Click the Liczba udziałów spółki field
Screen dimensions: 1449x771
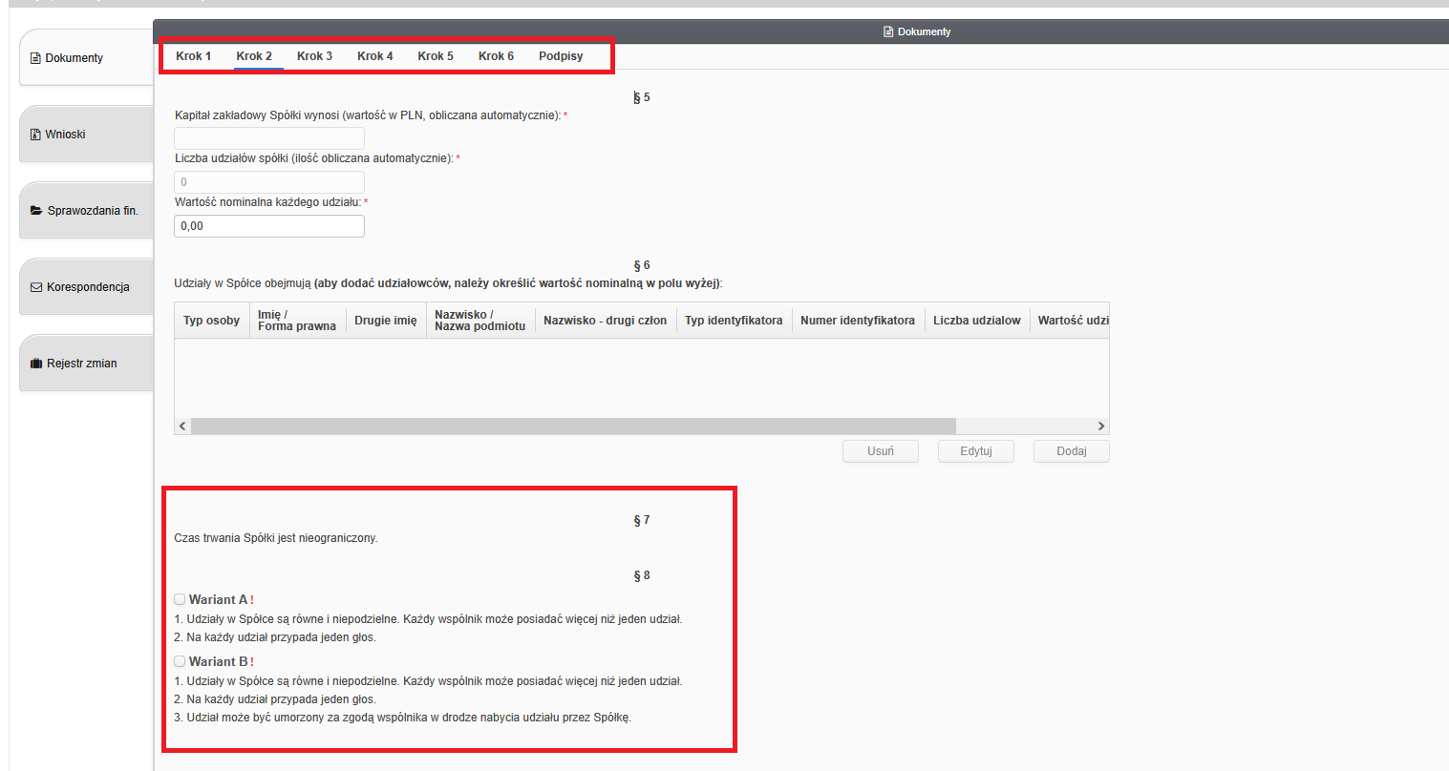point(269,182)
